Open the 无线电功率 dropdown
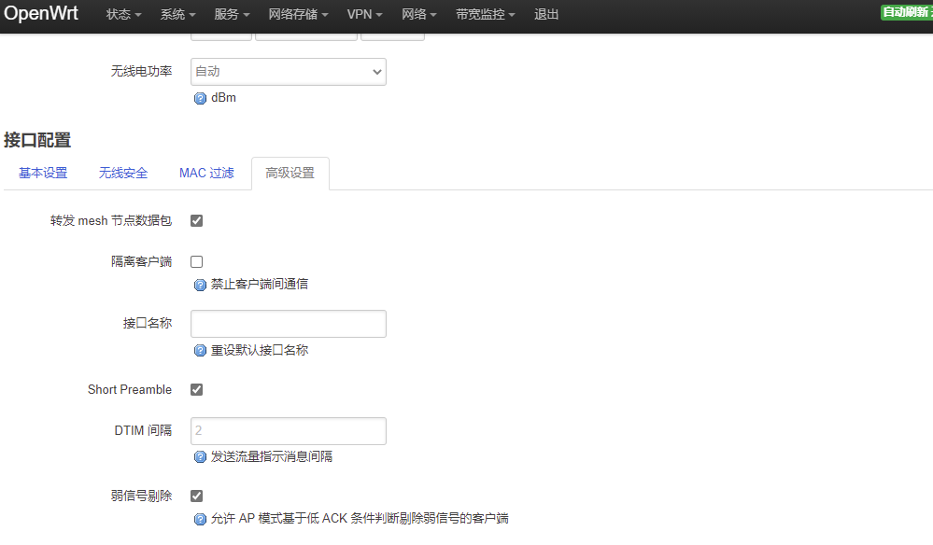This screenshot has height=545, width=933. click(289, 71)
